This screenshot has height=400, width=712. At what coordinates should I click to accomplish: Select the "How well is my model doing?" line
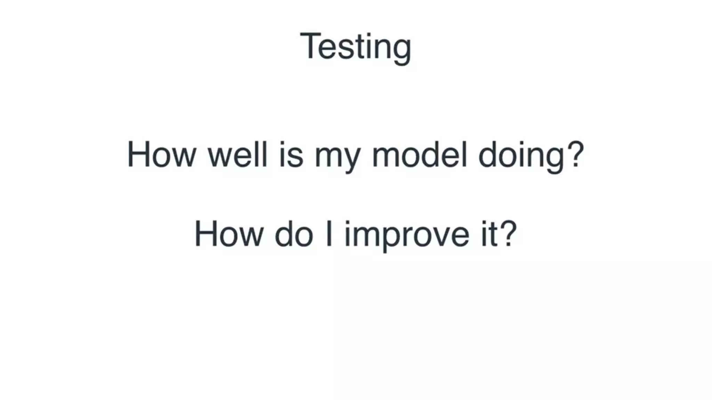pos(355,155)
